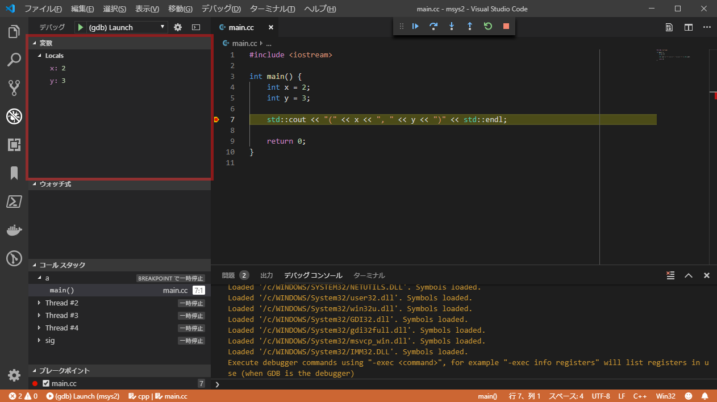Open the Source Control view
The image size is (717, 402).
pyautogui.click(x=14, y=87)
